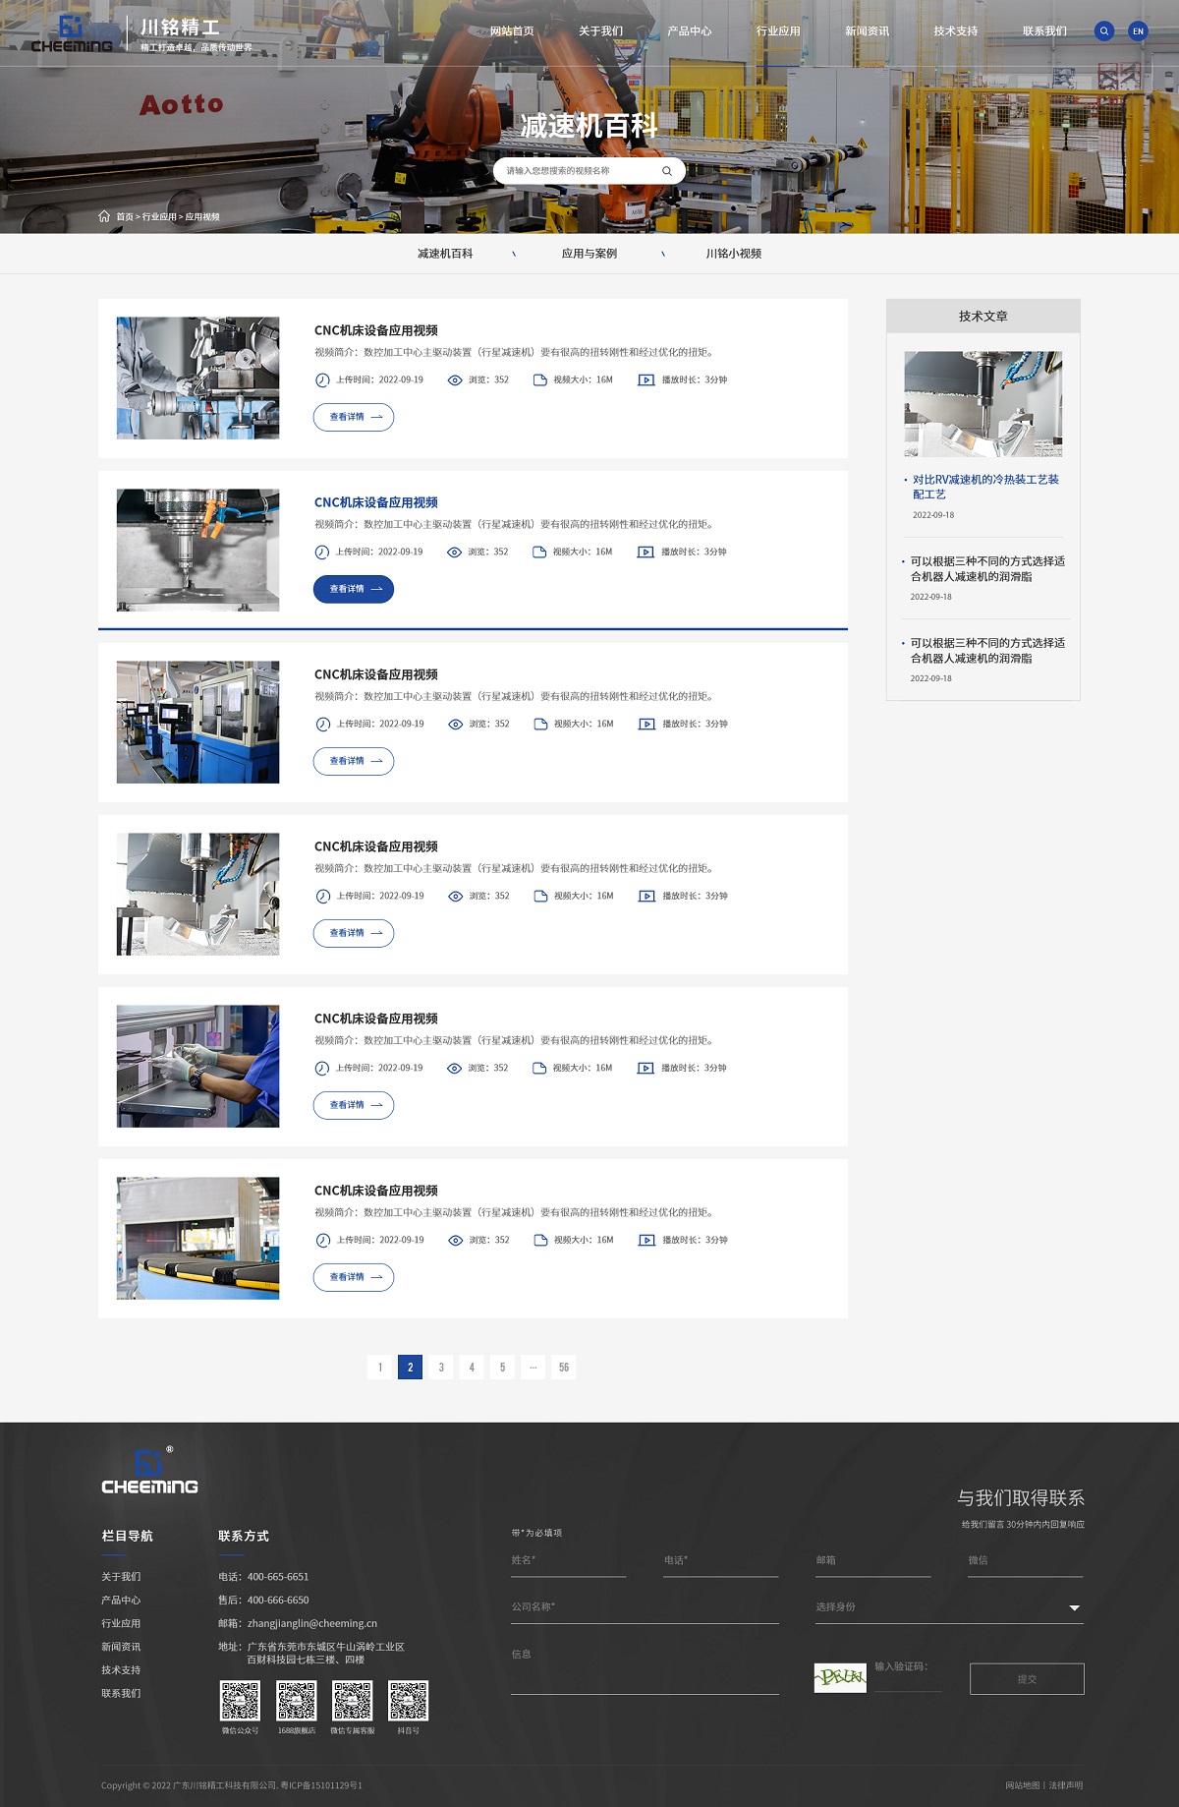This screenshot has width=1179, height=1807.
Task: Click 技术支持 in the footer 栏目导航
Action: pos(121,1669)
